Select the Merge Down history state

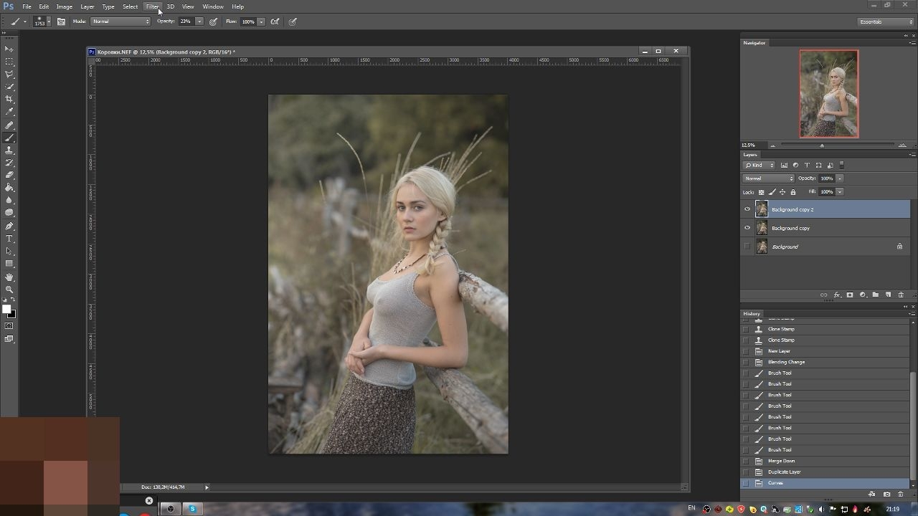(825, 461)
